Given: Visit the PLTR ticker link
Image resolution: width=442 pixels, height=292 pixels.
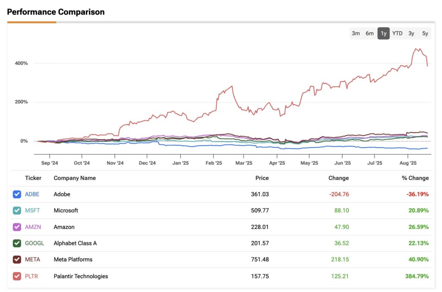Looking at the screenshot, I should pos(31,276).
